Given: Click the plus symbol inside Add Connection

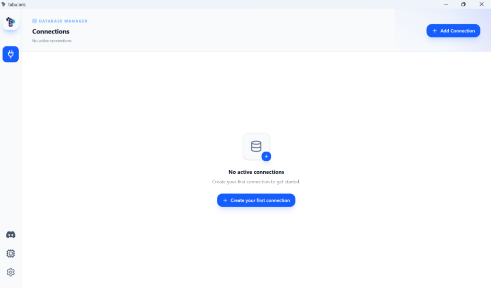Looking at the screenshot, I should coord(435,31).
